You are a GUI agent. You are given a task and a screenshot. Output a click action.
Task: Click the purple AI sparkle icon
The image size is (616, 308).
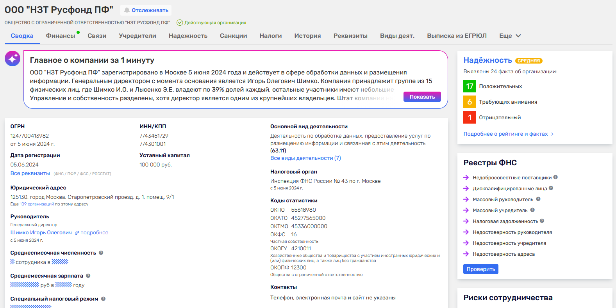coord(12,58)
